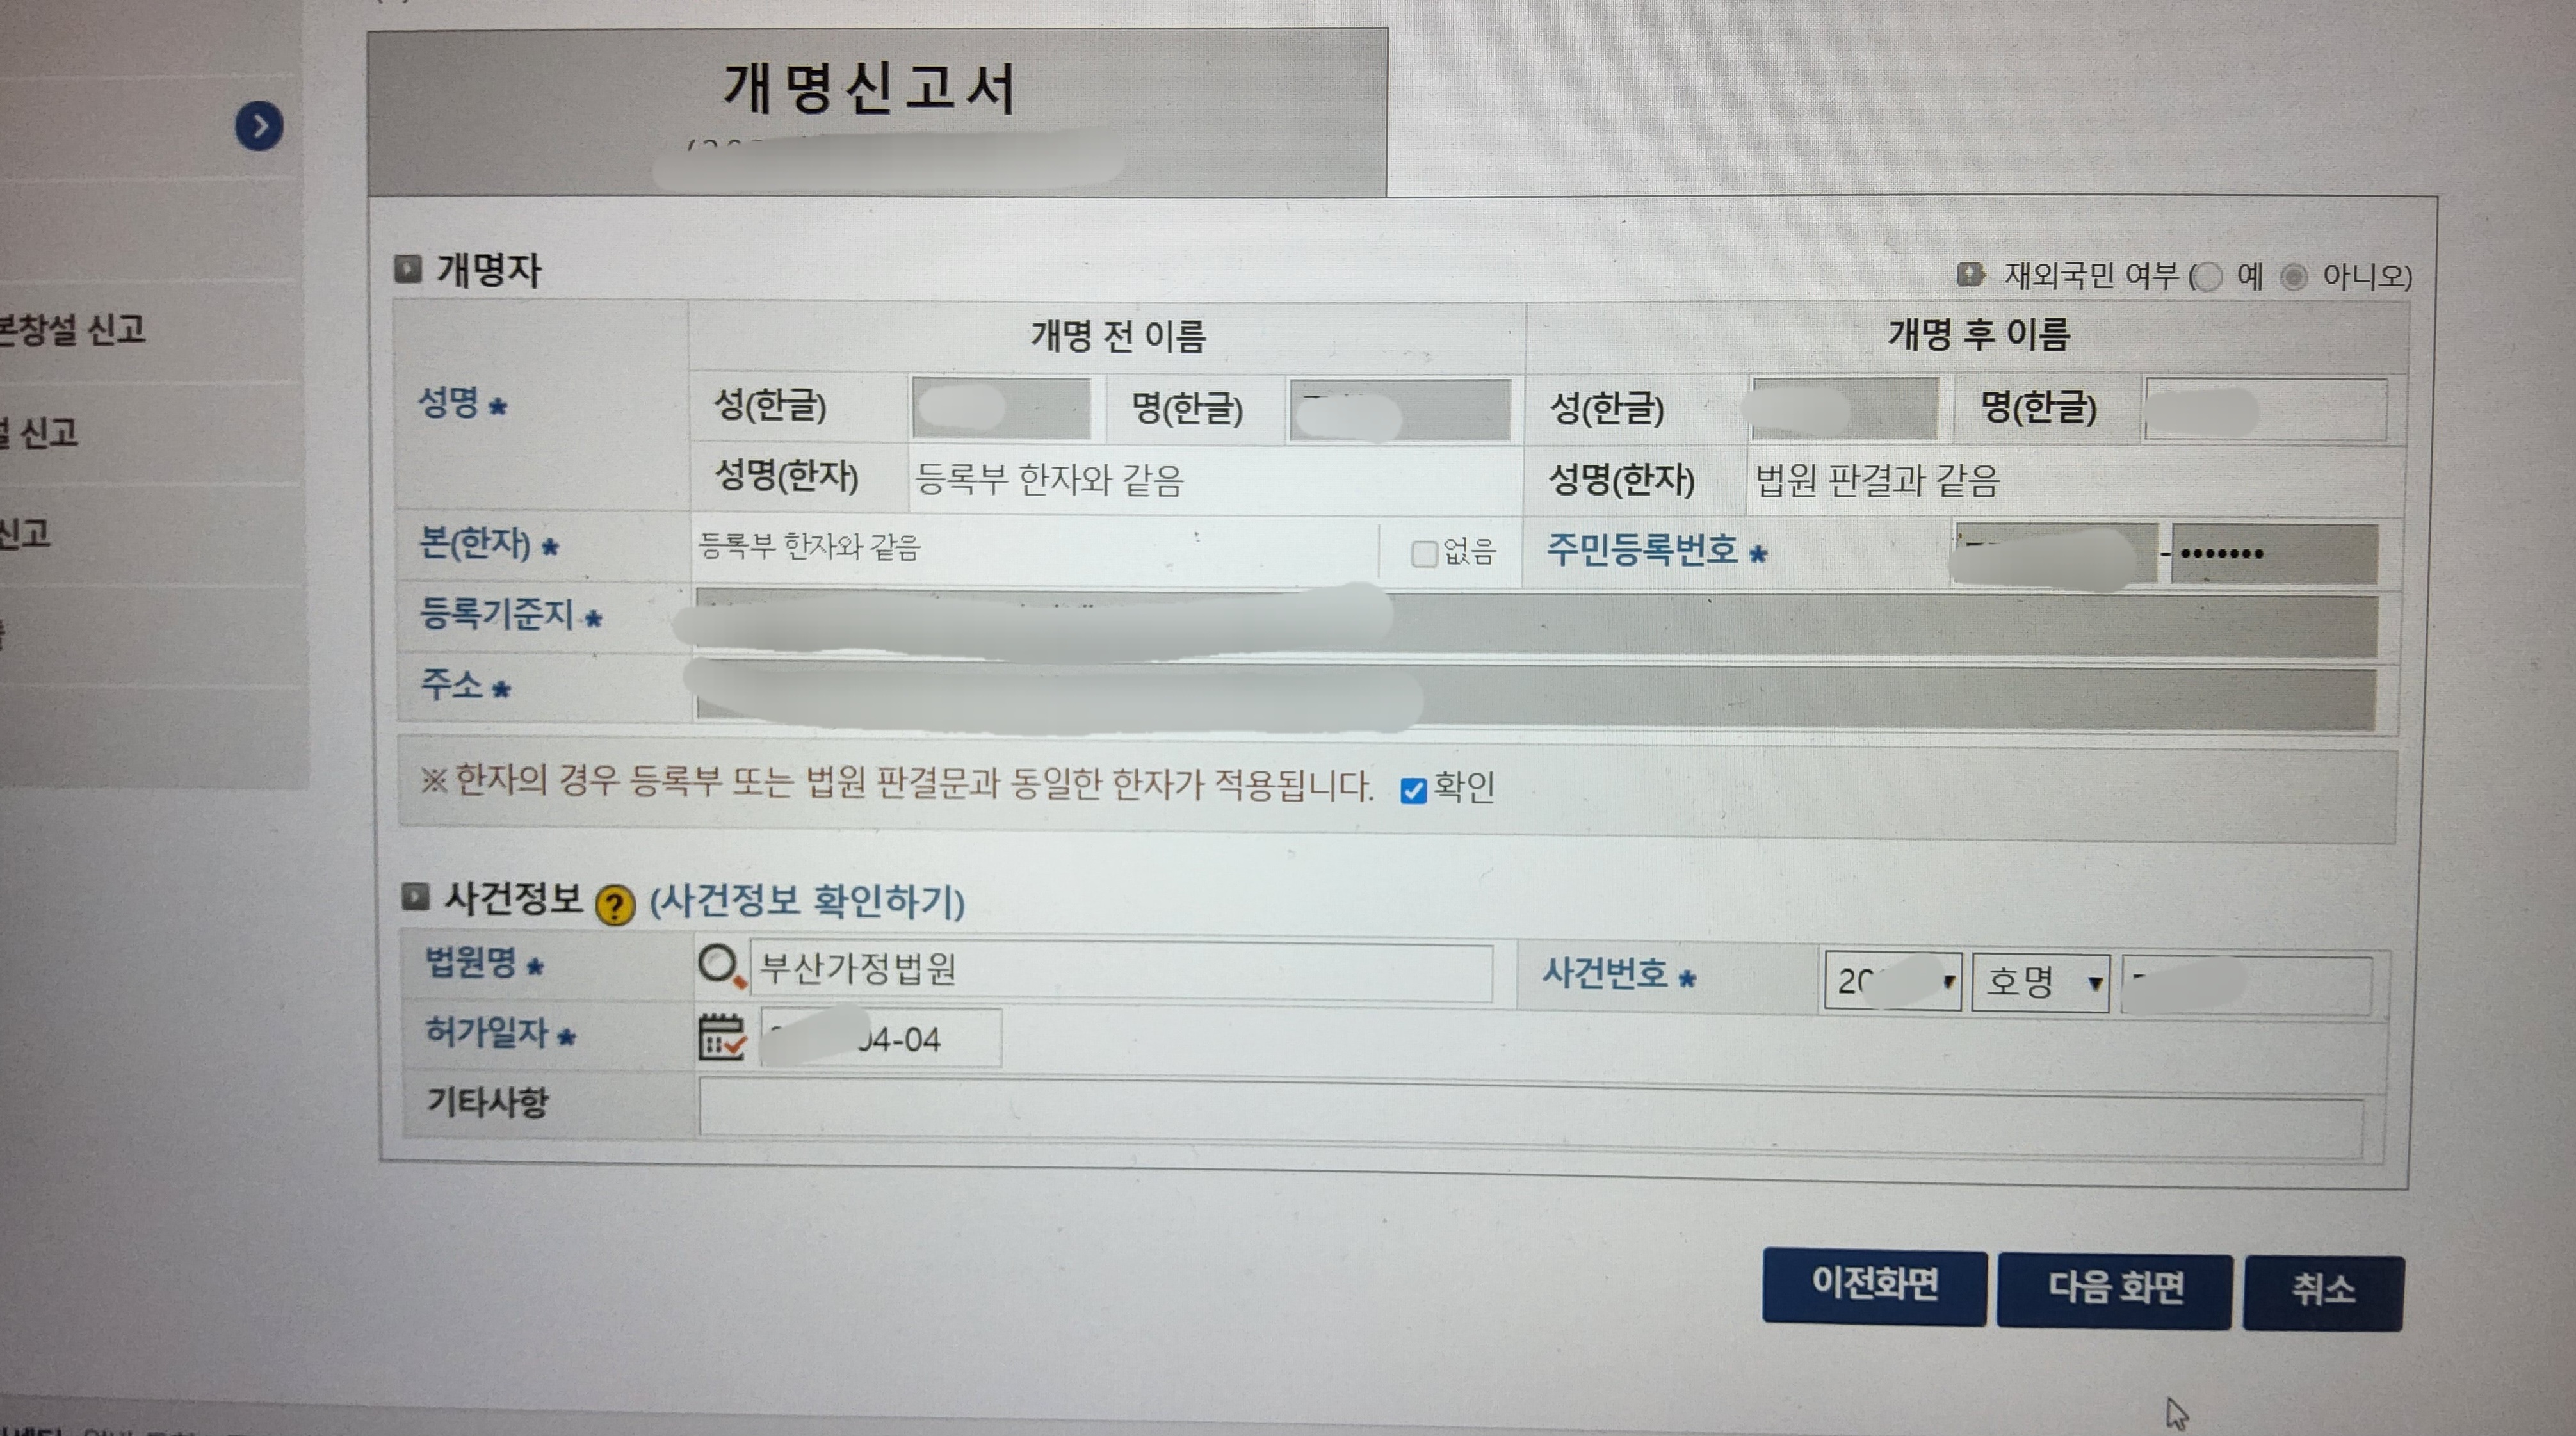Click the case number text field

[x=2246, y=986]
